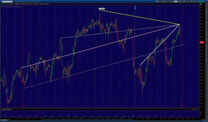This screenshot has width=208, height=122.
Task: Open the Studies menu
Action: [194, 2]
